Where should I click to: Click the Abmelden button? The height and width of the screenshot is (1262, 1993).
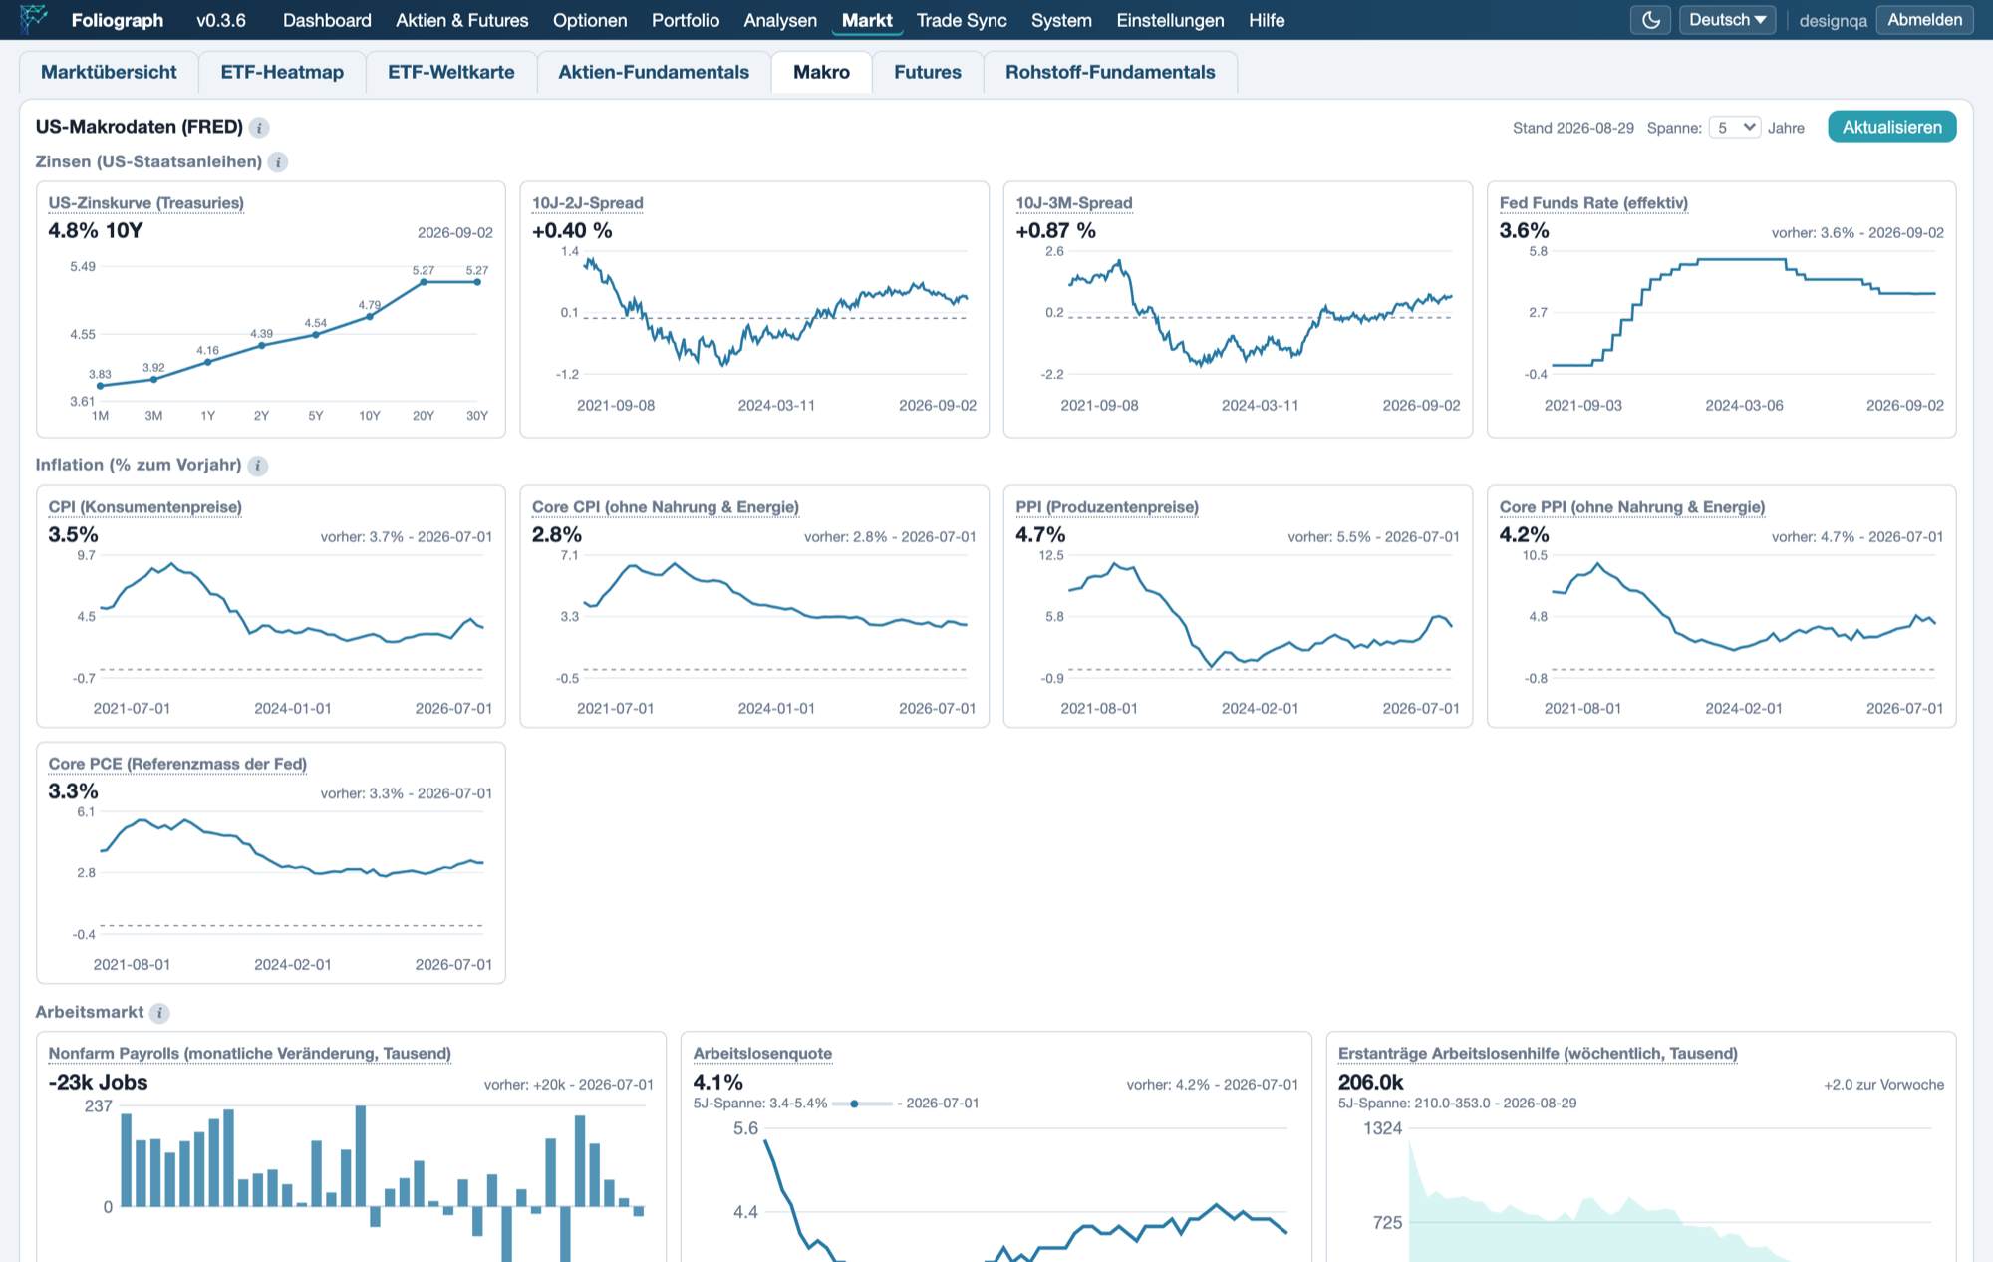[1924, 20]
